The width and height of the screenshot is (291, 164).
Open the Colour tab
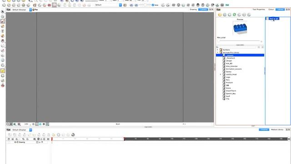(271, 9)
